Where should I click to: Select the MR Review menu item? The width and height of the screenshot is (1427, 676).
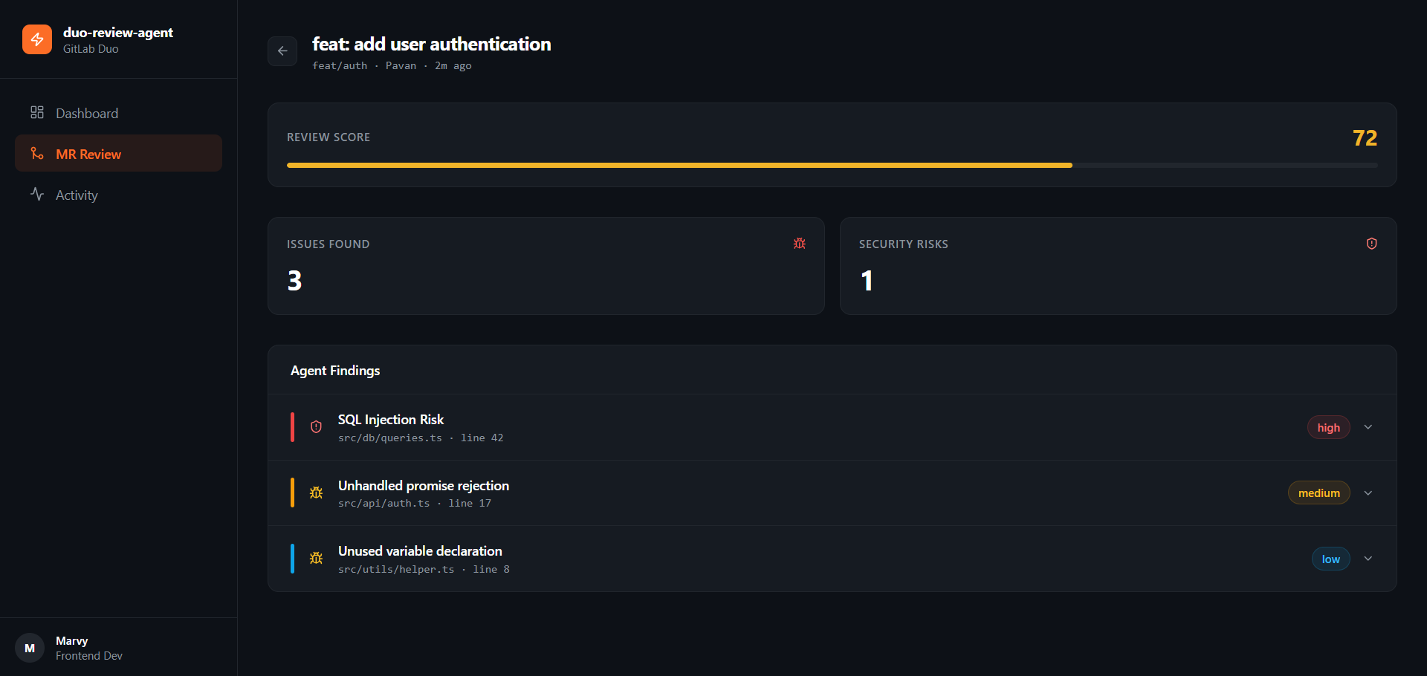tap(119, 154)
